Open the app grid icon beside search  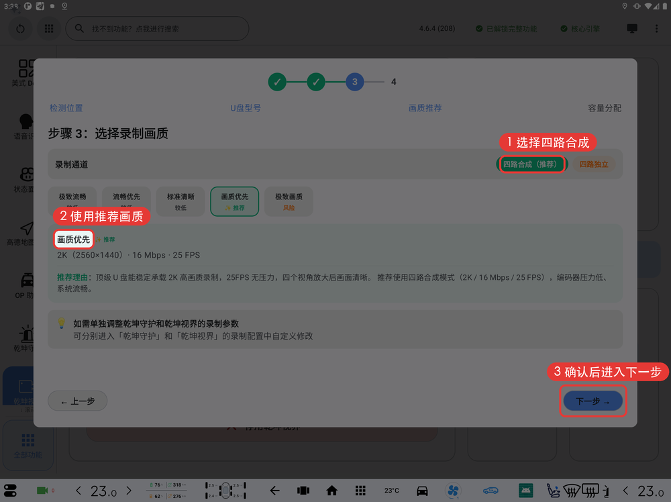(x=49, y=29)
